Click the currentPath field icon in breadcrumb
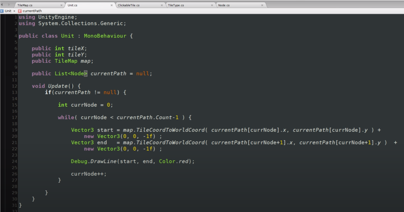 pyautogui.click(x=20, y=11)
